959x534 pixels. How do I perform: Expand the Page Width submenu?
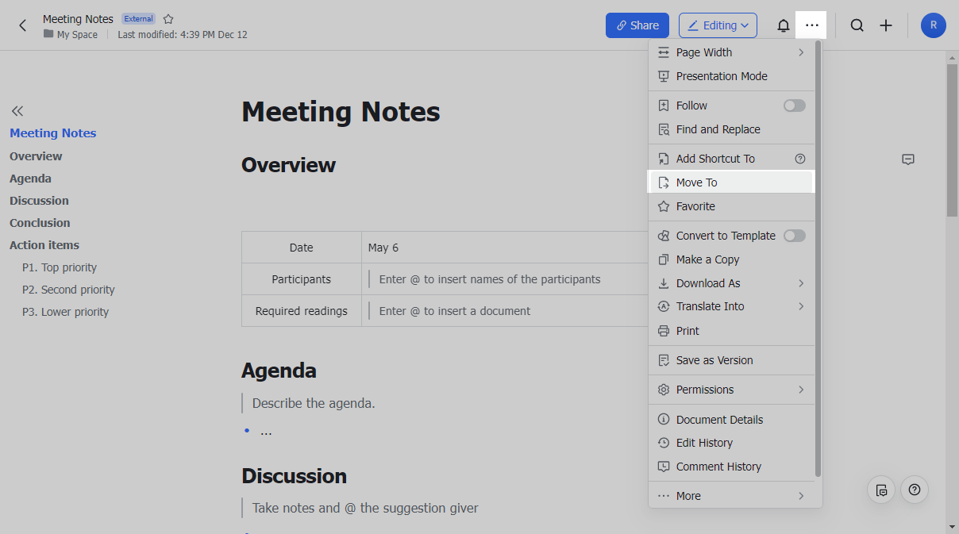pos(800,52)
